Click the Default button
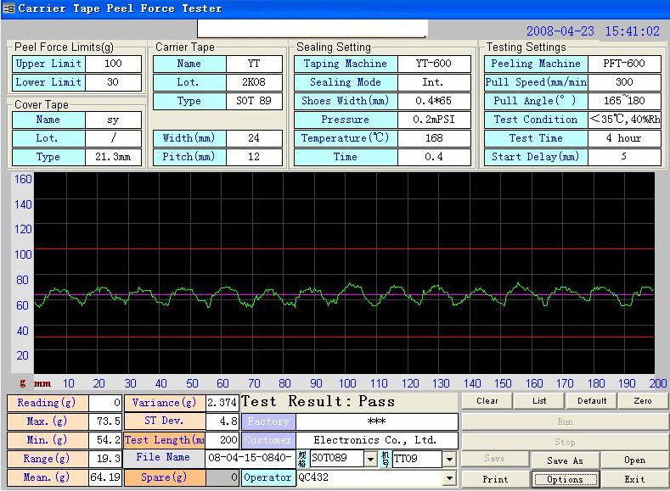Viewport: 670px width, 491px height. [592, 401]
